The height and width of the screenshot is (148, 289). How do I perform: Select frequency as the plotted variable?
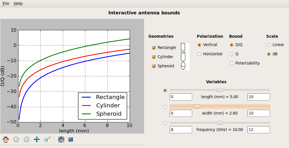165,123
